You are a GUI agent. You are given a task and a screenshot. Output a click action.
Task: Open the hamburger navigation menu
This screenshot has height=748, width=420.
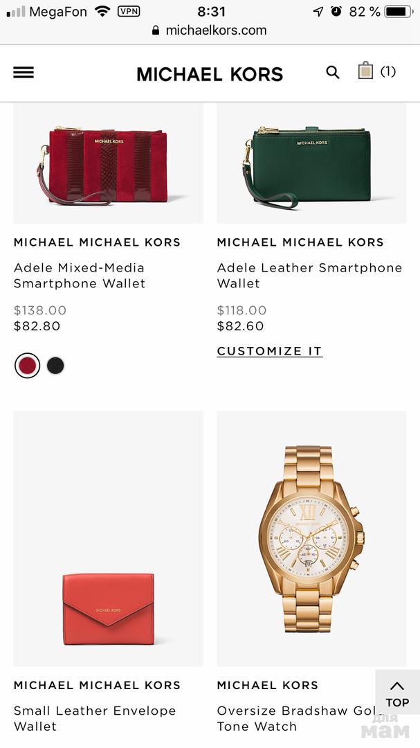coord(24,73)
